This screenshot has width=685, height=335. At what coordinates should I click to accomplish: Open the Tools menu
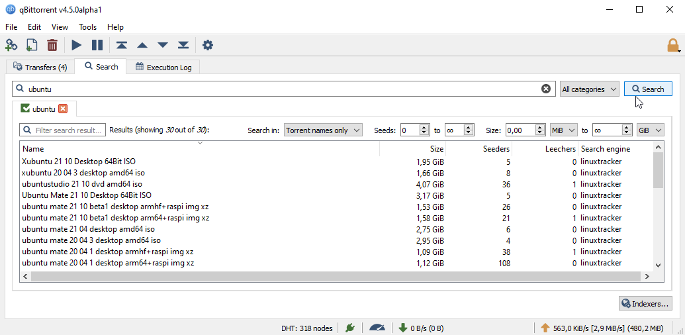click(x=87, y=27)
